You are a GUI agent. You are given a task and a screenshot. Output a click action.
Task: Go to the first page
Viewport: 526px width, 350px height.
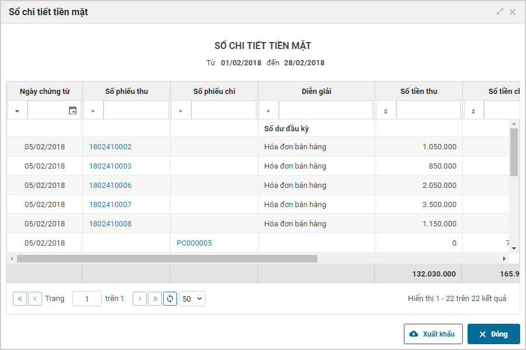pyautogui.click(x=20, y=299)
